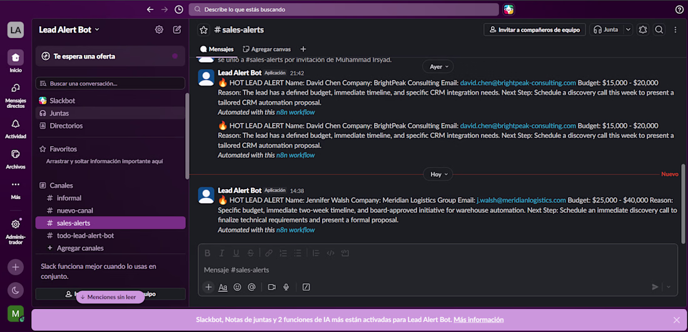Open the LA workspace avatar
688x332 pixels.
(16, 30)
